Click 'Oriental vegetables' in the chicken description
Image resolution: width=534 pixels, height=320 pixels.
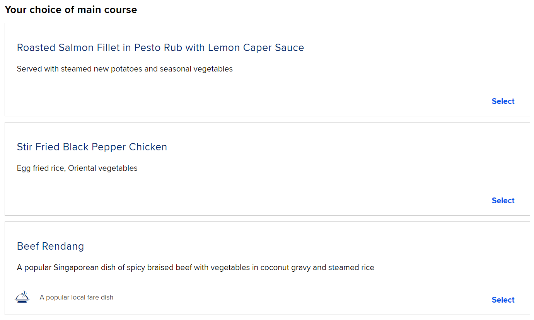(102, 168)
